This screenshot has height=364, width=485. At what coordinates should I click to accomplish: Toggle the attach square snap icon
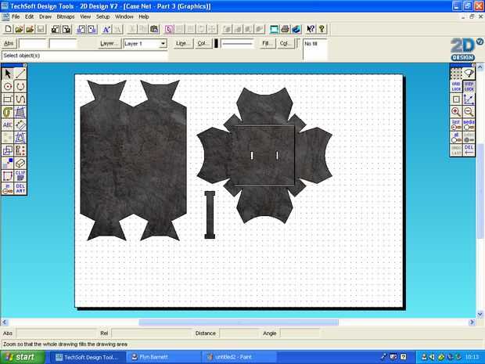[456, 99]
